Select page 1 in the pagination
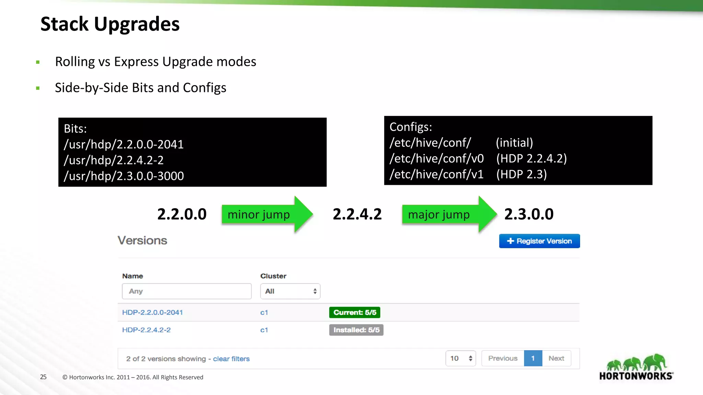 (x=533, y=358)
